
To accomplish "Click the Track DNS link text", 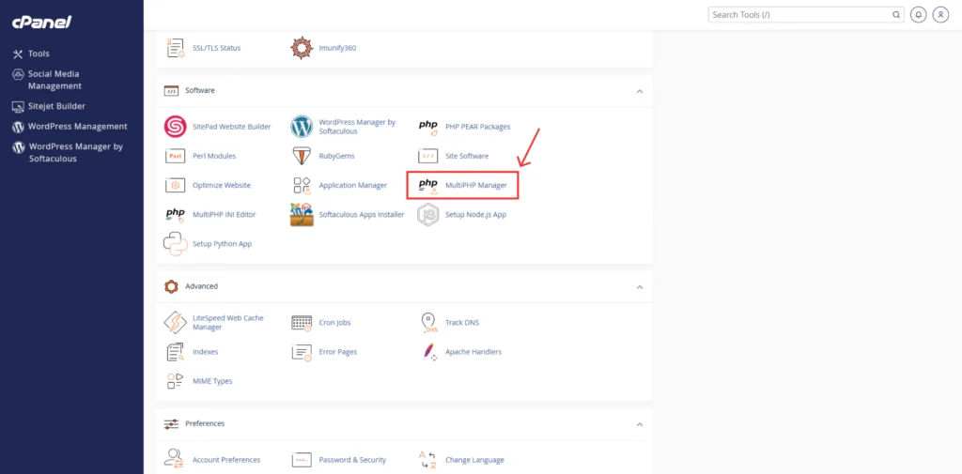I will point(462,323).
